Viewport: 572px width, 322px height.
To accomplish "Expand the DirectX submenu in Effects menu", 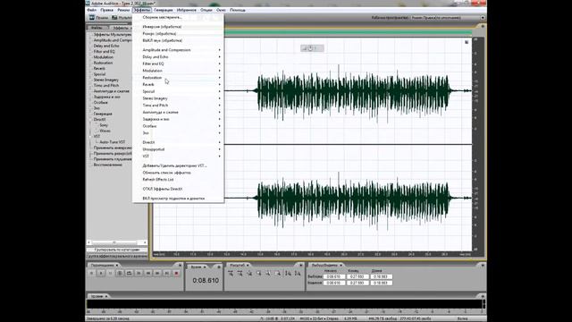I will point(178,142).
